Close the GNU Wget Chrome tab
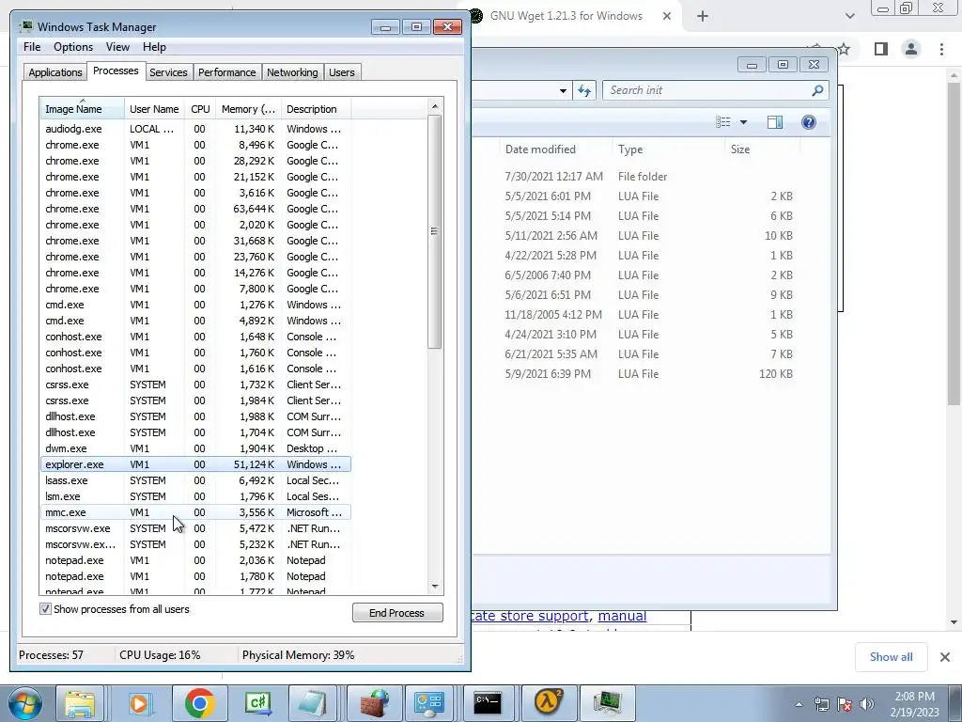The image size is (962, 722). click(x=667, y=17)
